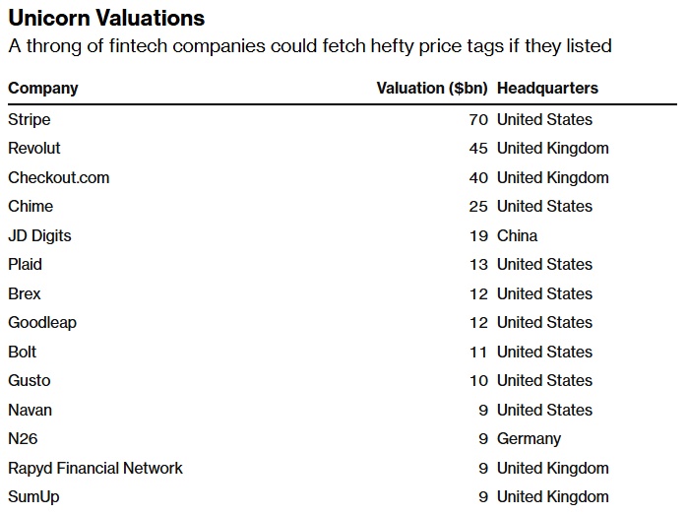The width and height of the screenshot is (687, 515).
Task: Click the Gusto company name
Action: pyautogui.click(x=30, y=381)
